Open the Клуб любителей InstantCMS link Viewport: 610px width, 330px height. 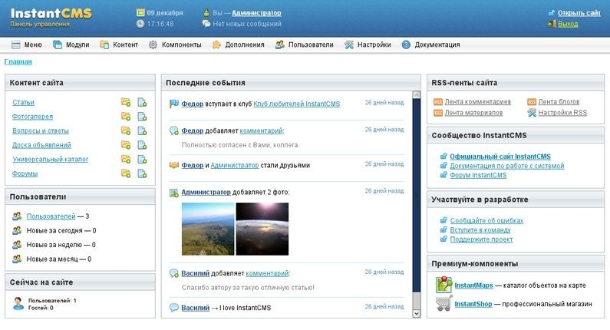point(297,104)
